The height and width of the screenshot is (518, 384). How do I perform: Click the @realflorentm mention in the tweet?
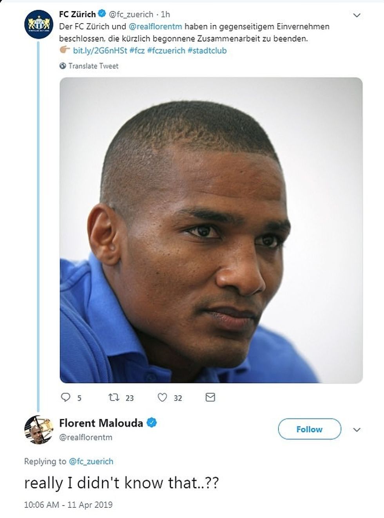coord(155,27)
